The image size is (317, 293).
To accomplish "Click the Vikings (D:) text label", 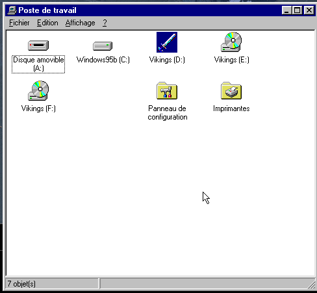I will (167, 60).
